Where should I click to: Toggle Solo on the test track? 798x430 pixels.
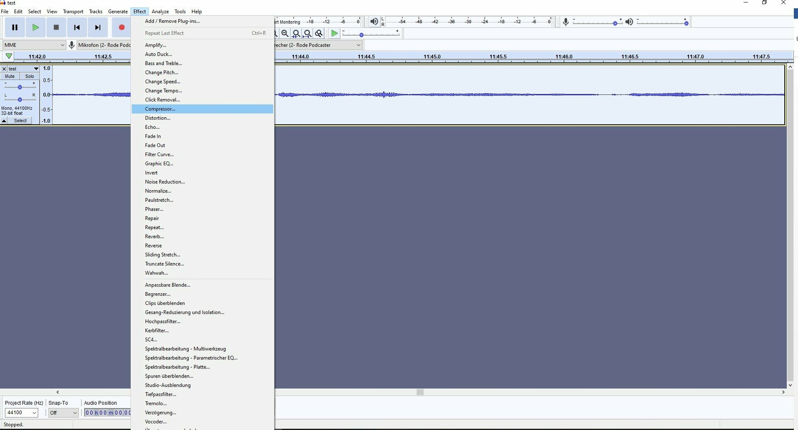coord(30,76)
